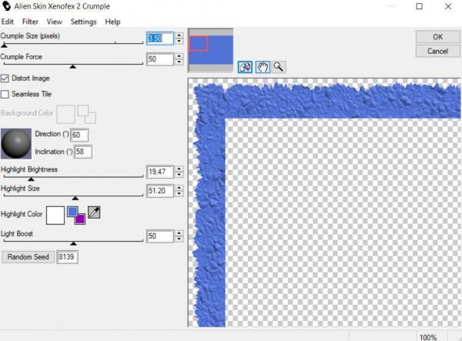Click the Light Boost spinner arrows
Image resolution: width=462 pixels, height=341 pixels.
pyautogui.click(x=179, y=236)
